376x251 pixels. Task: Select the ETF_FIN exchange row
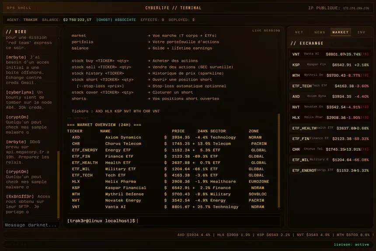click(x=330, y=139)
